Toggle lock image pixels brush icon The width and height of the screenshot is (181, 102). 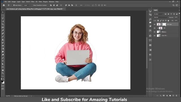pos(161,21)
